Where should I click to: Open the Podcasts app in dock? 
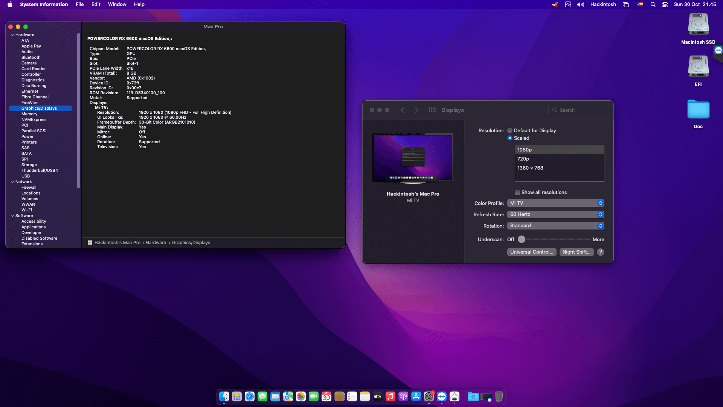(x=403, y=396)
